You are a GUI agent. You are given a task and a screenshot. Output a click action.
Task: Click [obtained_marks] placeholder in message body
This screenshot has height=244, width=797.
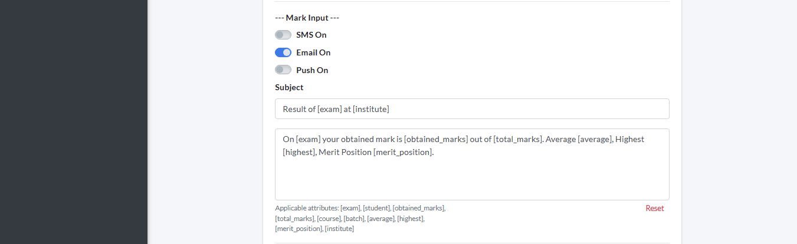[436, 140]
